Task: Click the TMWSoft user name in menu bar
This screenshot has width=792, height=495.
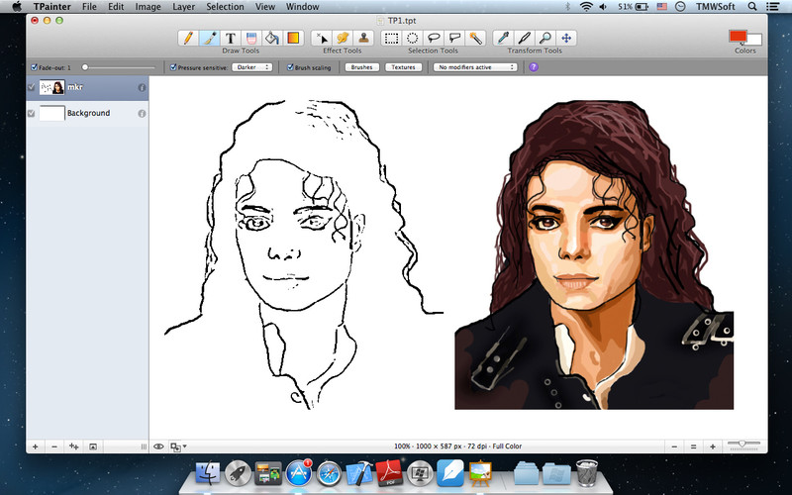Action: click(715, 7)
